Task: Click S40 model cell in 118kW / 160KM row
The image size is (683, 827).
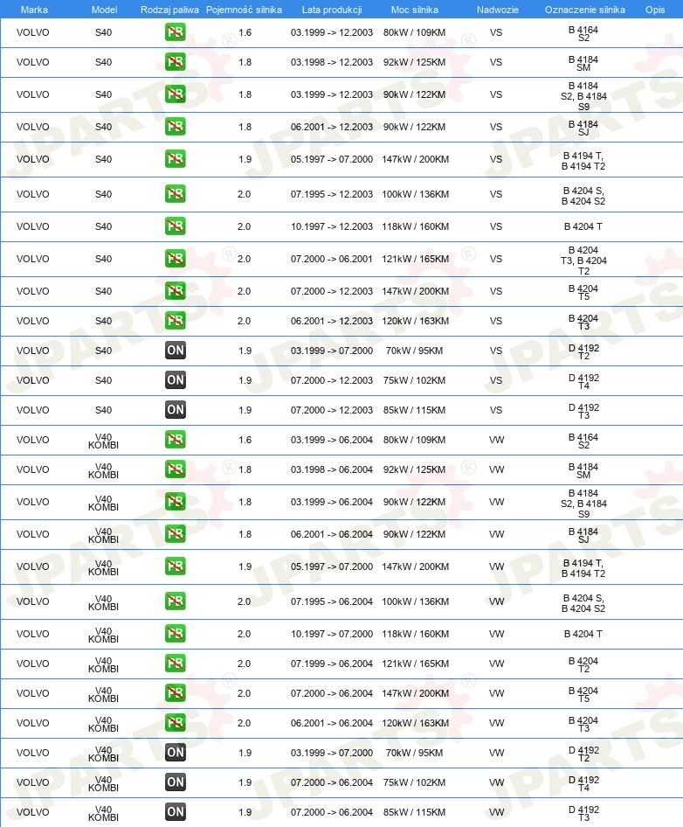Action: click(103, 226)
